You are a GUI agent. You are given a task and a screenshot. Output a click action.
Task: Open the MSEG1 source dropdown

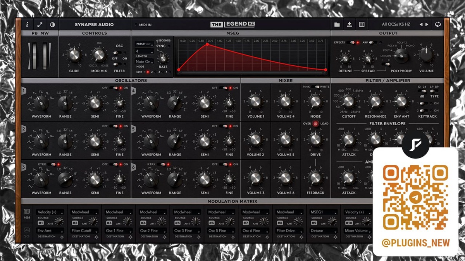tap(324, 212)
